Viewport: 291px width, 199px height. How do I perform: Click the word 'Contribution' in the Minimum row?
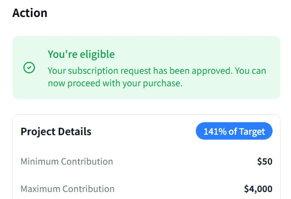click(87, 161)
